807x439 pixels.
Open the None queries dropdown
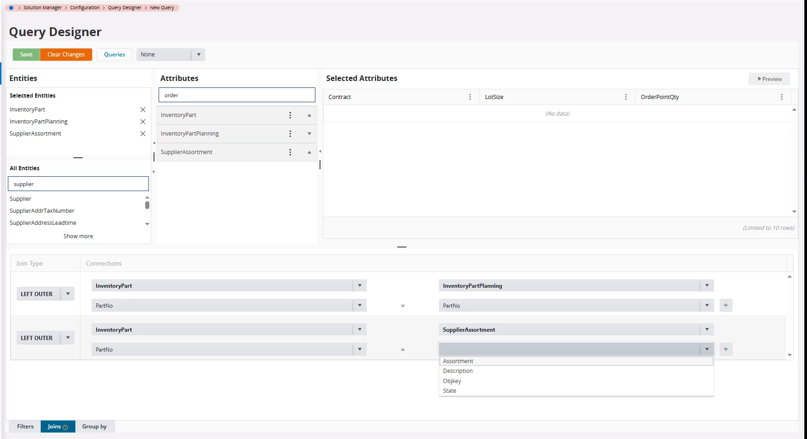[198, 55]
